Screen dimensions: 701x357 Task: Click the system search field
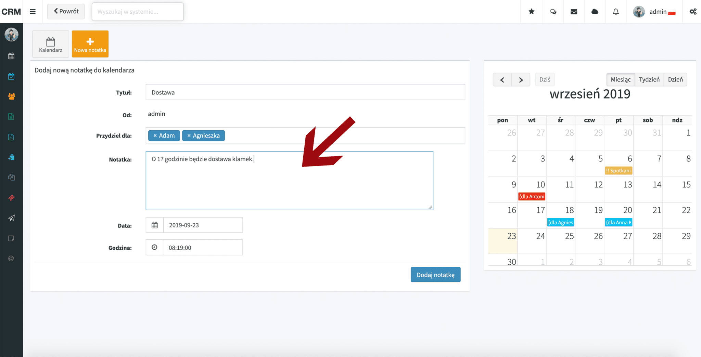click(138, 12)
